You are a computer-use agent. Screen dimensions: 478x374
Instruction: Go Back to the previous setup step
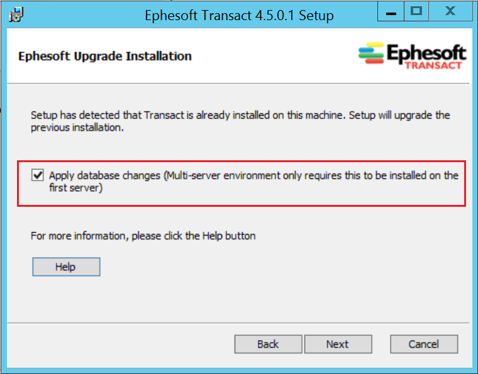(x=268, y=344)
